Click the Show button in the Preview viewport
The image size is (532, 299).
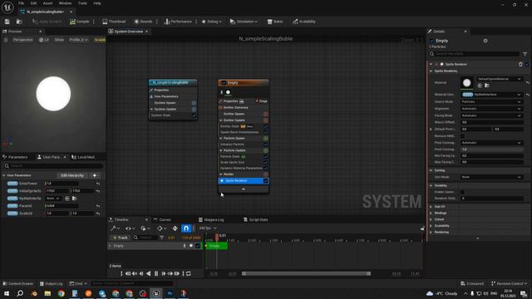tap(59, 40)
